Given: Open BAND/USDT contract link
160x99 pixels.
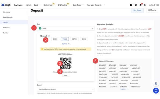Looking at the screenshot, I should 103,74.
